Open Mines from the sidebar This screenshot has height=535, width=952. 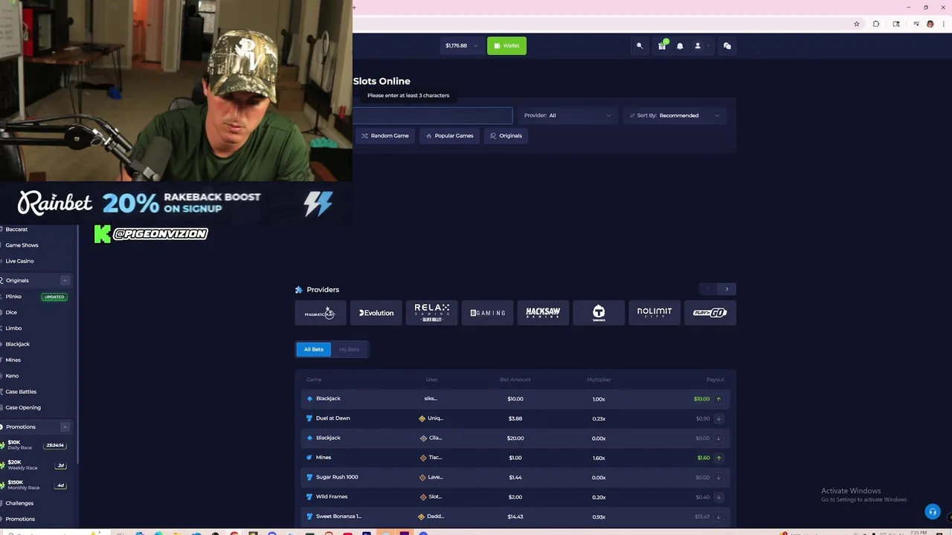click(x=13, y=360)
